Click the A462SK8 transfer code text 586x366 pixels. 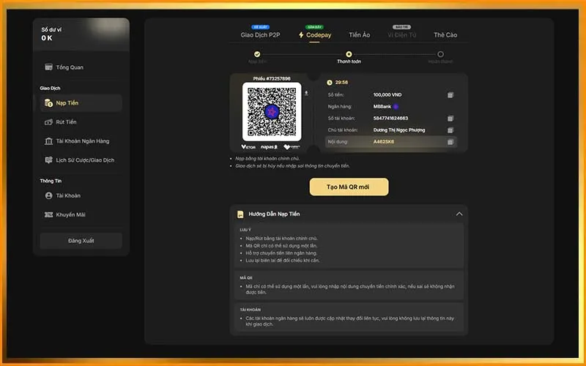point(384,142)
